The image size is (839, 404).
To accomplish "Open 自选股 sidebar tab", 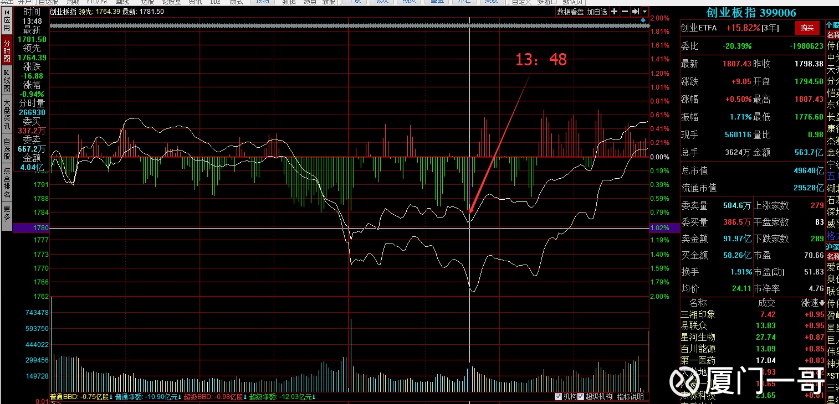I will click(x=7, y=149).
